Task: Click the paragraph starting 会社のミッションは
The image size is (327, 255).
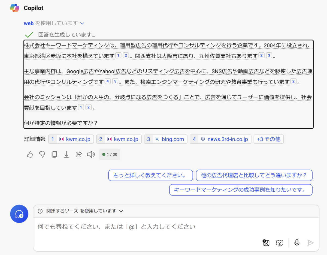Action: (x=168, y=102)
